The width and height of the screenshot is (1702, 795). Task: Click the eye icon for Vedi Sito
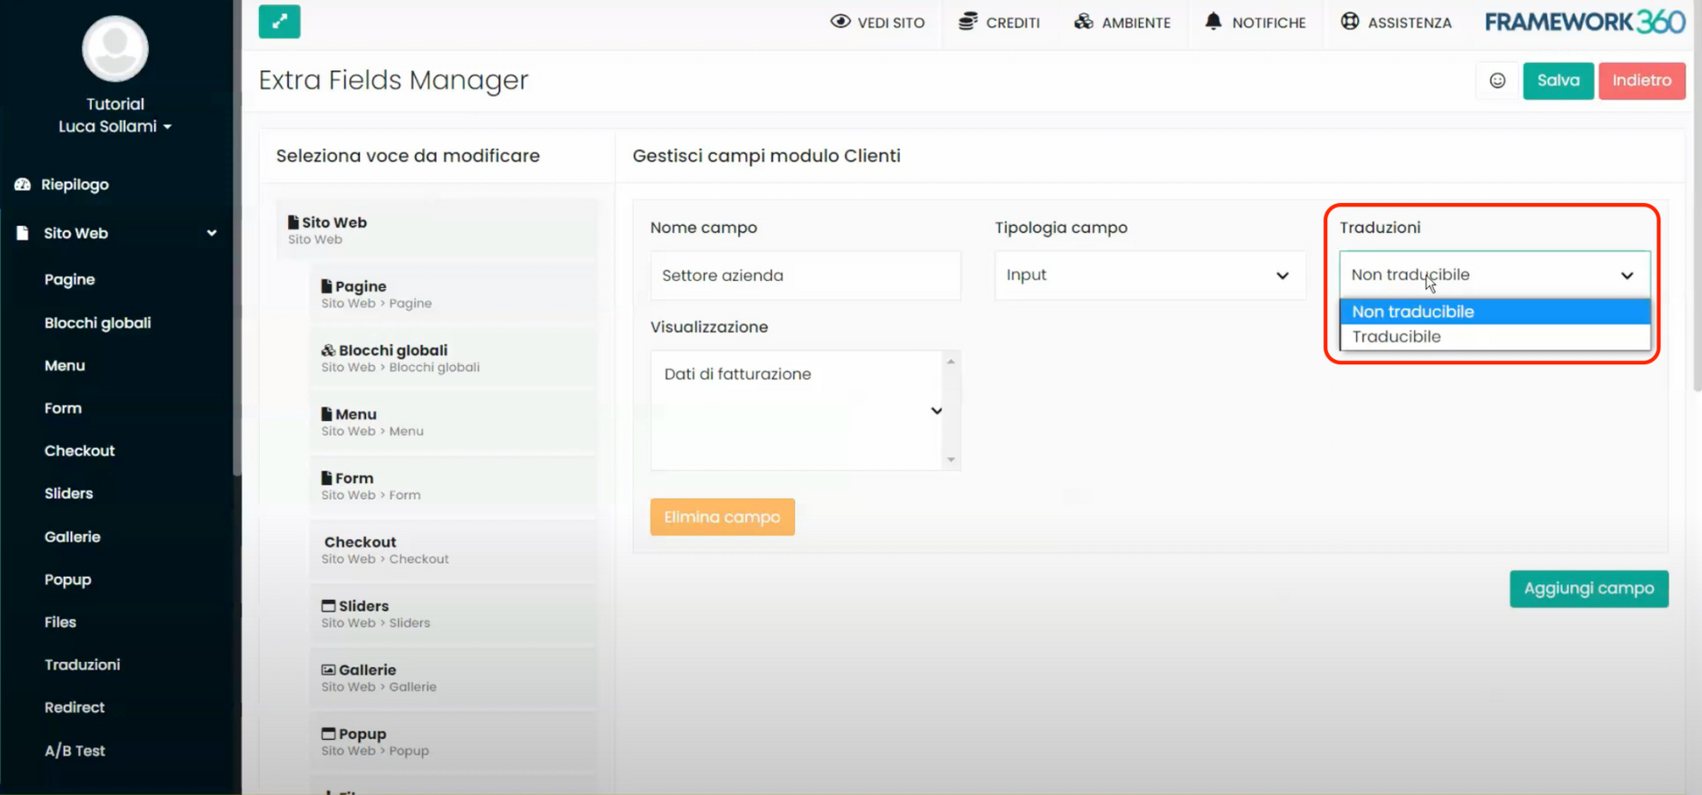[839, 21]
